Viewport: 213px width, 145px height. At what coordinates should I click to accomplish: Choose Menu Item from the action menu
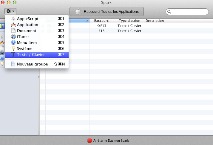coord(37,43)
